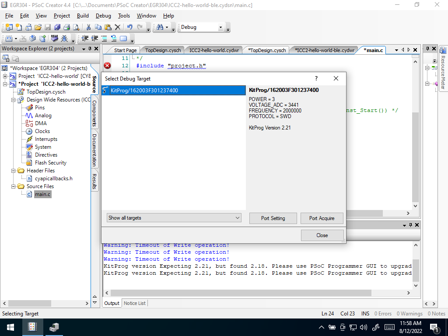Click the New Project toolbar icon

tap(9, 27)
